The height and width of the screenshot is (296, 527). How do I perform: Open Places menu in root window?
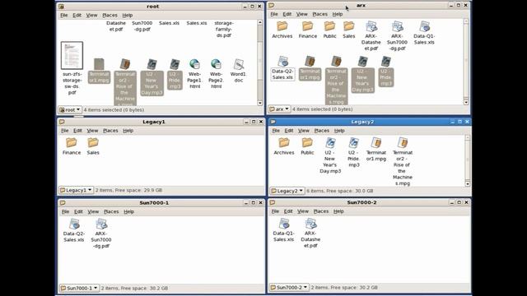110,15
